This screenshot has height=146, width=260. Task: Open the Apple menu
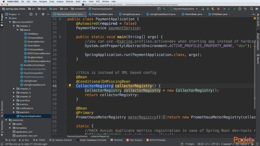[x=4, y=2]
